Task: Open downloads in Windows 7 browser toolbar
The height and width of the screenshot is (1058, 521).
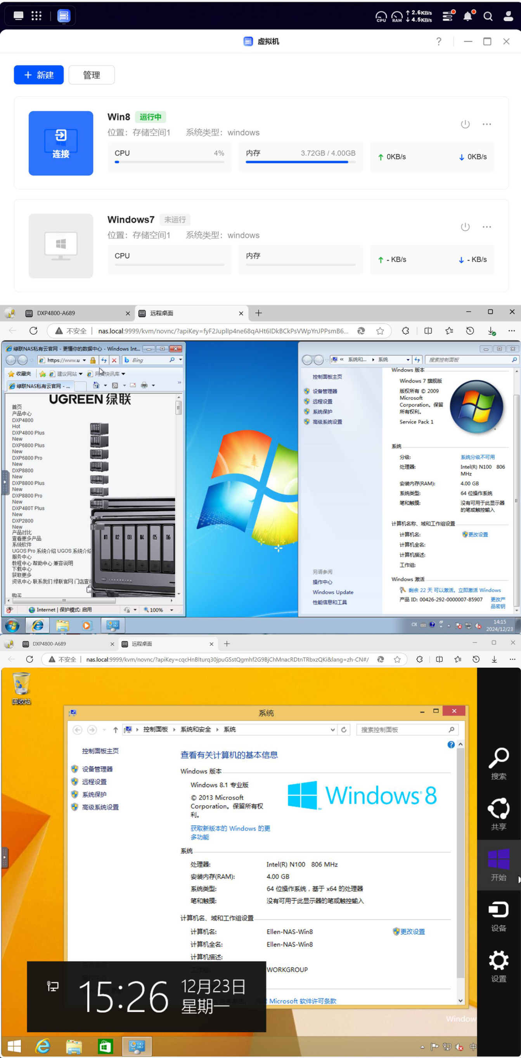Action: [x=492, y=331]
